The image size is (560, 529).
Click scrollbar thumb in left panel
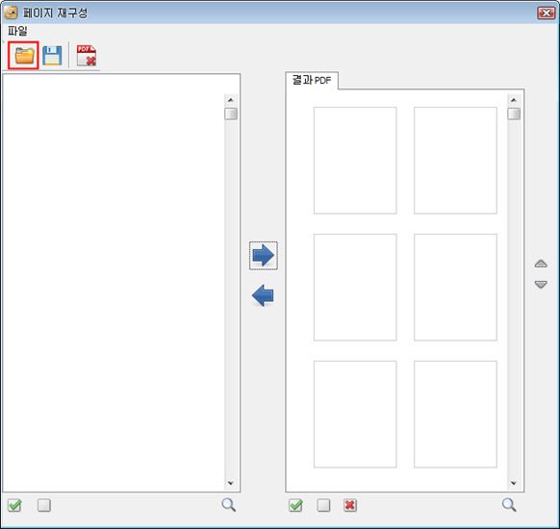tap(231, 113)
